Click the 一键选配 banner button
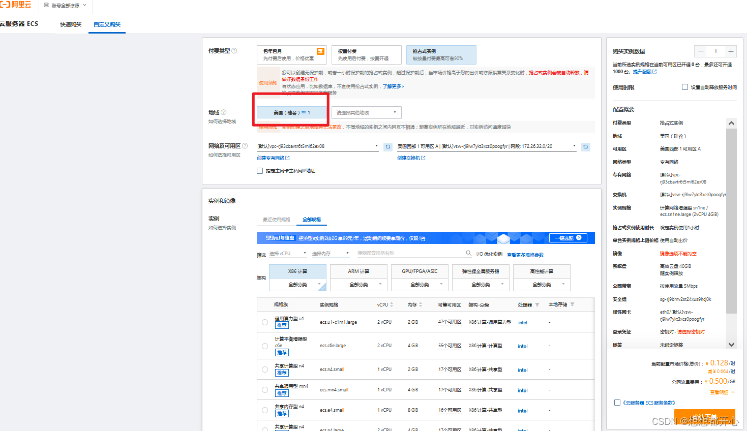 coord(568,238)
